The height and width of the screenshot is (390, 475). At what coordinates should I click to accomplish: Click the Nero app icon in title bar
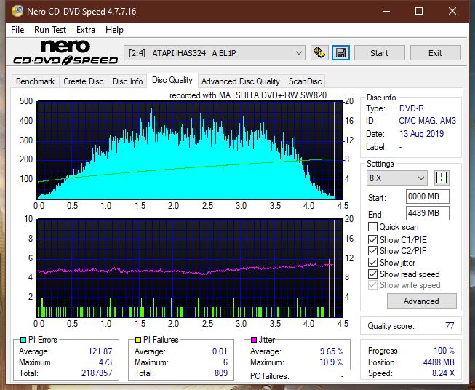[x=17, y=11]
